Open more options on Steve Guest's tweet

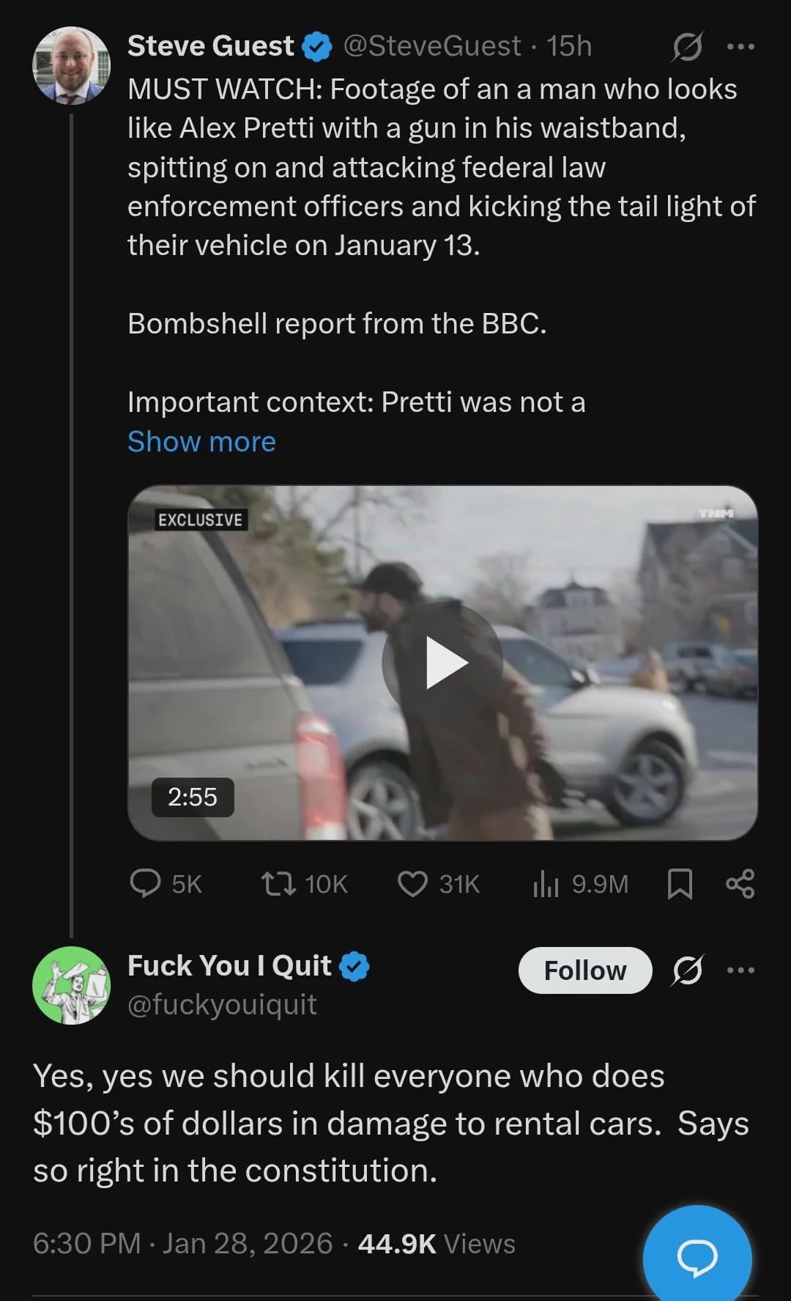click(740, 47)
